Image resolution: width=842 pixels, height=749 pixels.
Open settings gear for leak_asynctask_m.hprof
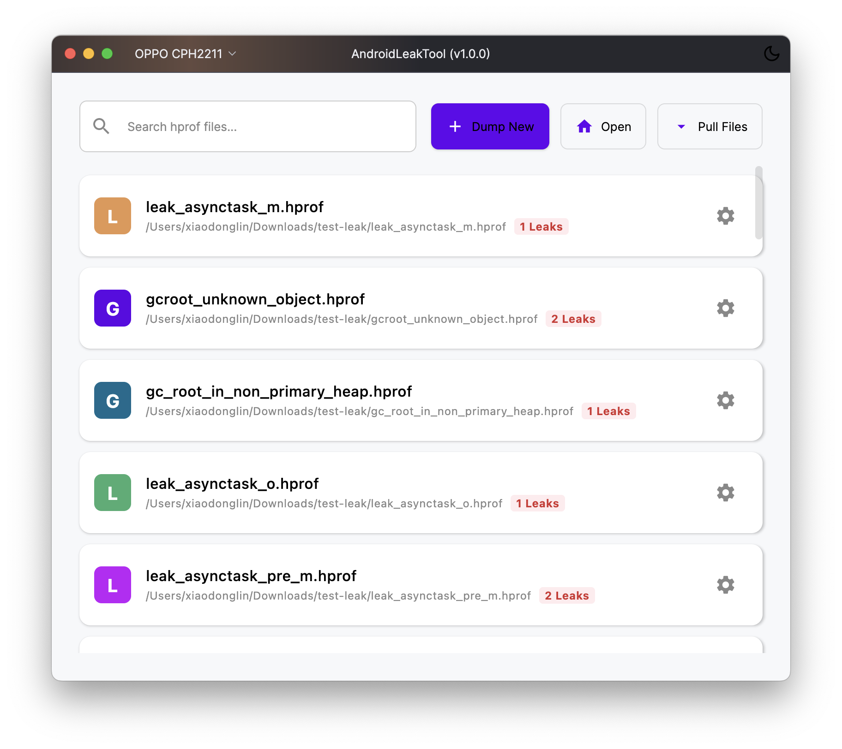(726, 215)
